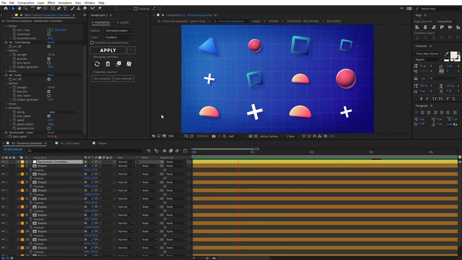
Task: Hide the Shapes layer with its eye toggle
Action: coord(3,166)
